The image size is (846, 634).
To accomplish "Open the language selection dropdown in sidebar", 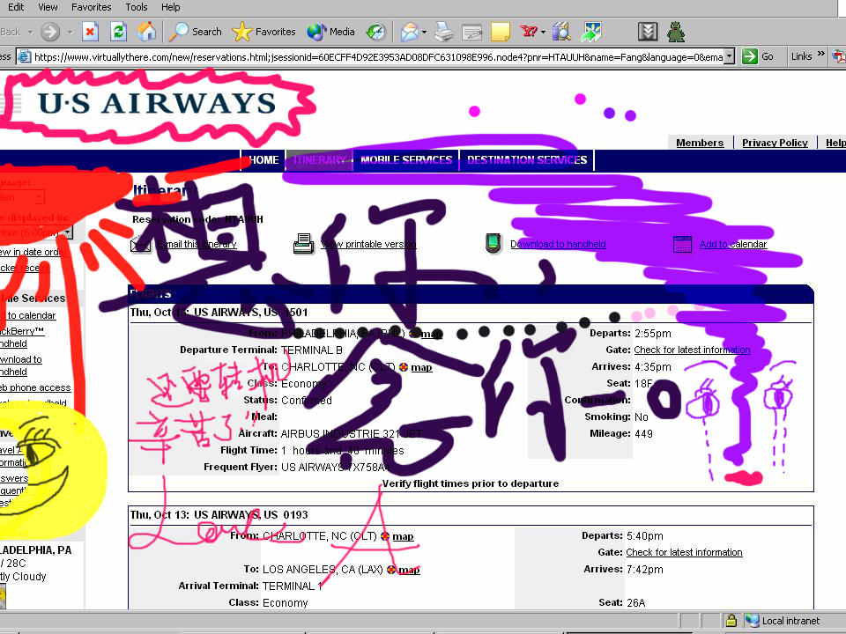I will [38, 198].
